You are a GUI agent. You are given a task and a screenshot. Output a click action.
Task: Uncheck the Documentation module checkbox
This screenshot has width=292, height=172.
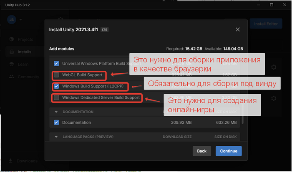56,122
